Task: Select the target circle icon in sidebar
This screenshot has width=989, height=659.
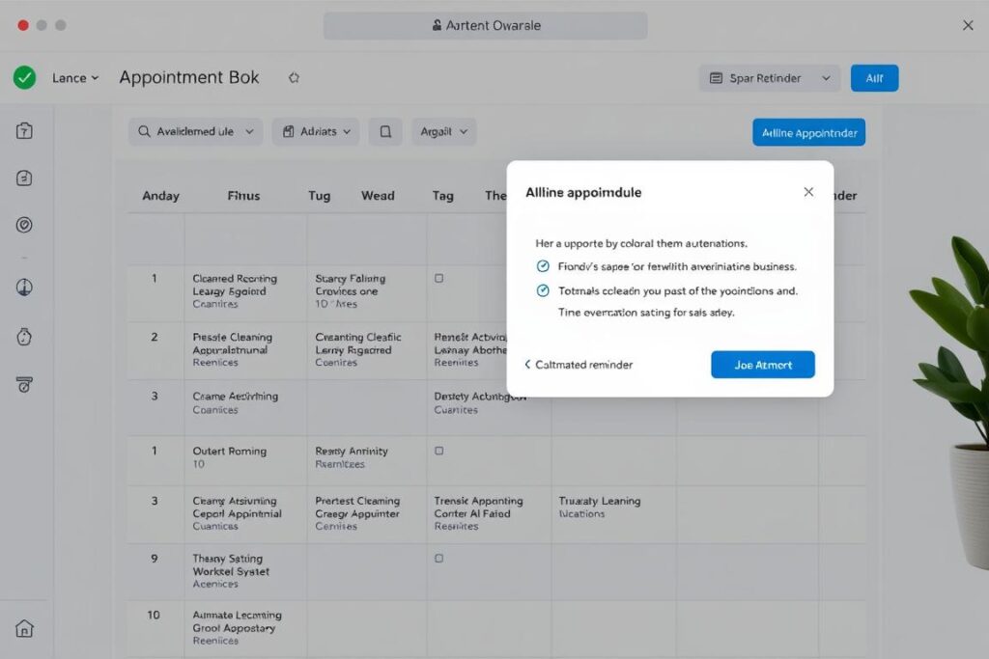Action: [25, 225]
